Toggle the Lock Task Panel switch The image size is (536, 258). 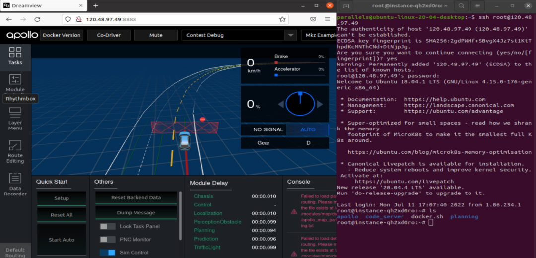(x=107, y=226)
